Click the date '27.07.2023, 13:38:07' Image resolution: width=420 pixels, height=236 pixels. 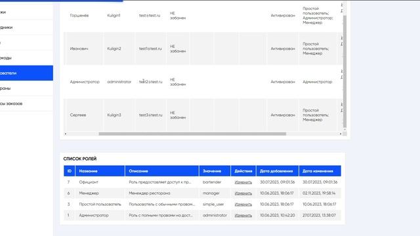click(x=320, y=216)
